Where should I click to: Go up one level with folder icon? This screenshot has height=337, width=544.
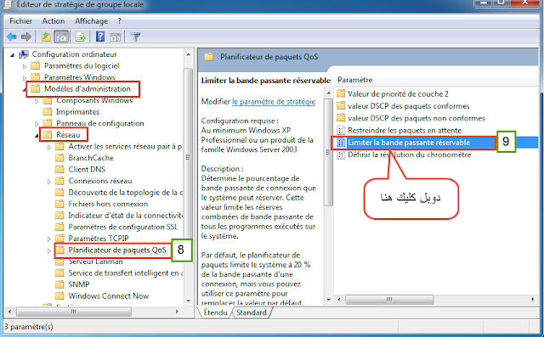[x=46, y=37]
